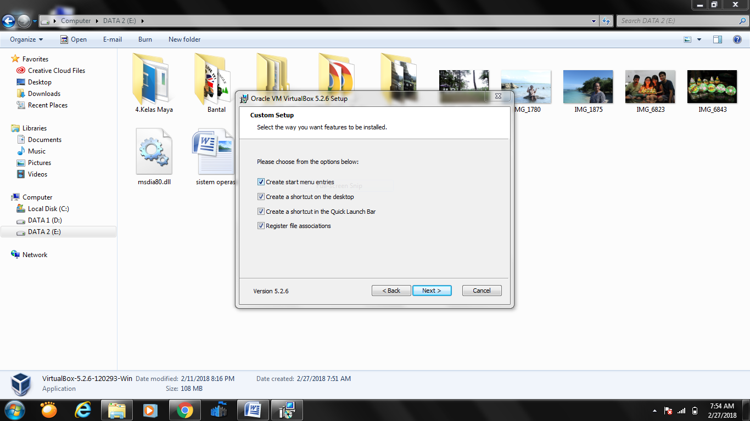Viewport: 750px width, 421px height.
Task: Select Libraries in navigation pane
Action: pos(35,128)
